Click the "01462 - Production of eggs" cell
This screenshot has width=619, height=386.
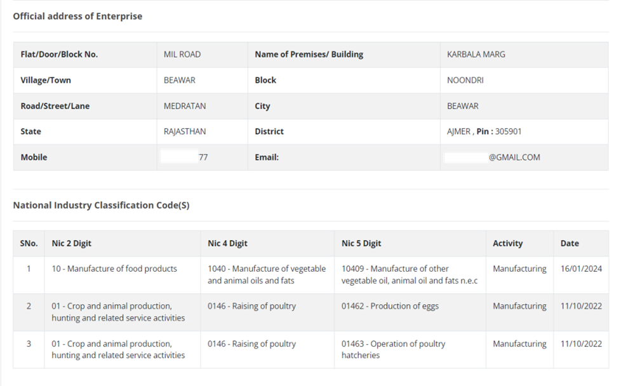coord(390,306)
